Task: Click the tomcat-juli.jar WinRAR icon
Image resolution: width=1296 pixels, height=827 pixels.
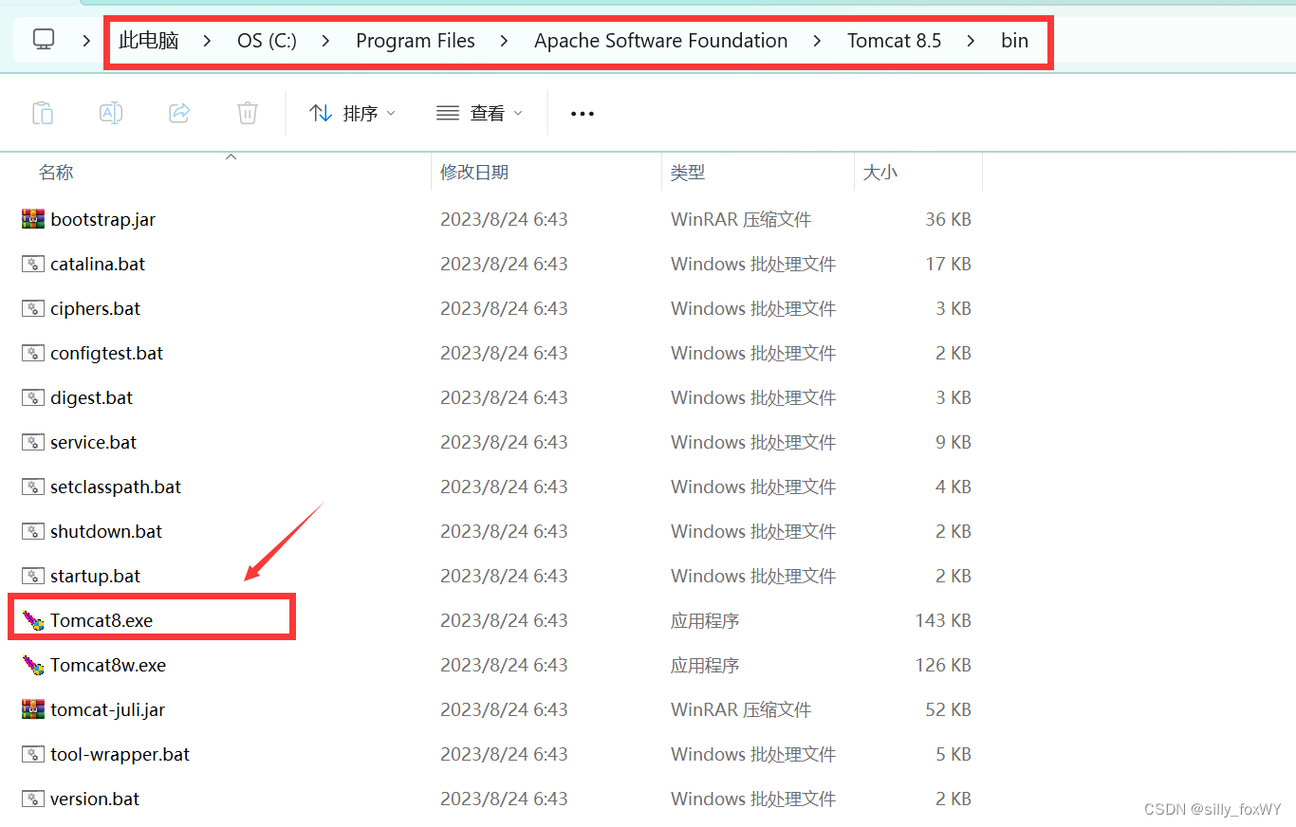Action: (33, 709)
